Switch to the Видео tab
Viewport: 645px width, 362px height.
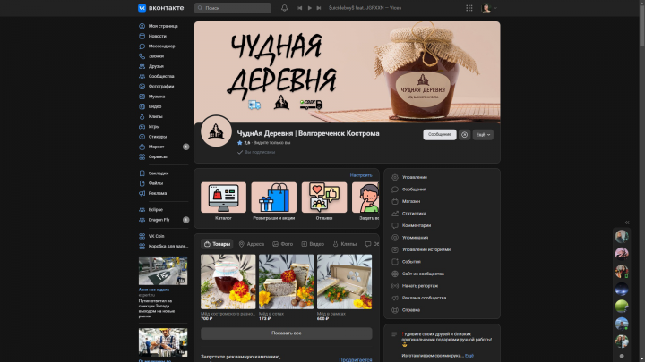click(313, 244)
